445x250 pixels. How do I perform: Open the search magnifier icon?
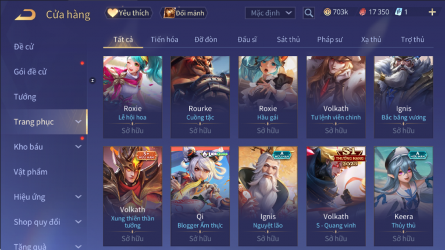tap(308, 13)
